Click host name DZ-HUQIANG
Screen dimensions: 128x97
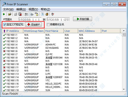[x=52, y=48]
